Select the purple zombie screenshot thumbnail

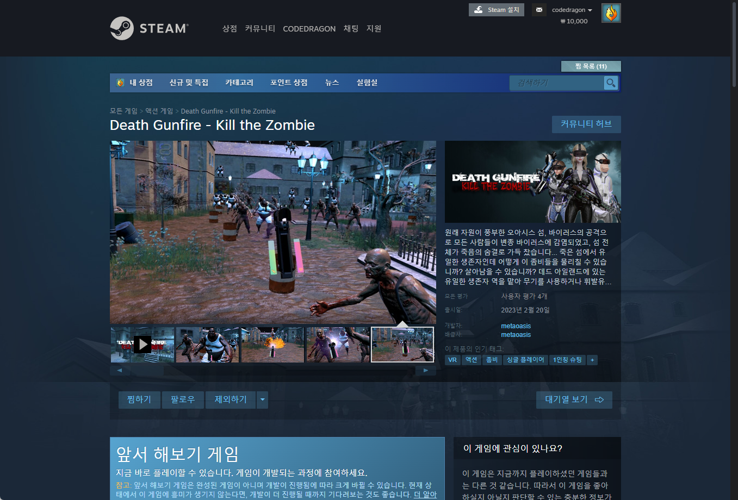[338, 345]
